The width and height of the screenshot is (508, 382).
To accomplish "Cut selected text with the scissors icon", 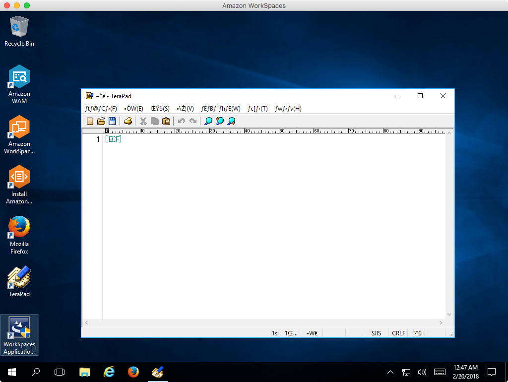I will (x=143, y=121).
